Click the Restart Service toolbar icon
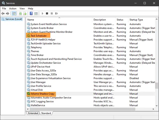 pos(56,13)
